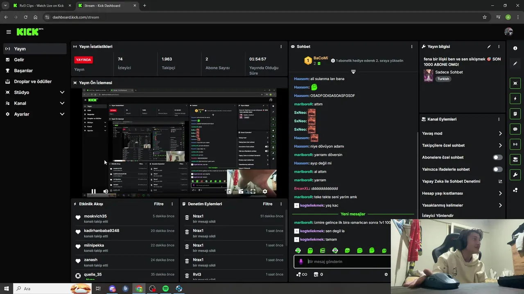Toggle stream preview widget in right rail

pos(515,83)
